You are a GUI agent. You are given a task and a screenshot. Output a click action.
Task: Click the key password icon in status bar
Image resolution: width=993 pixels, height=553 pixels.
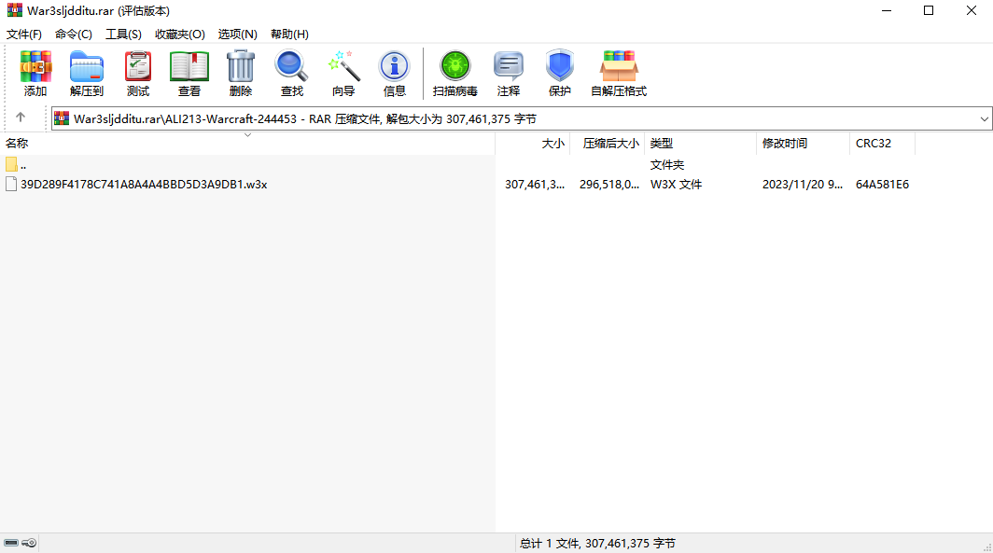pyautogui.click(x=29, y=543)
